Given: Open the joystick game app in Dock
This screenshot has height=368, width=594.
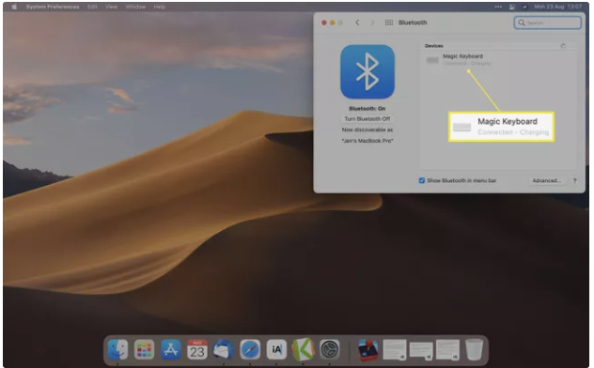Looking at the screenshot, I should click(367, 350).
